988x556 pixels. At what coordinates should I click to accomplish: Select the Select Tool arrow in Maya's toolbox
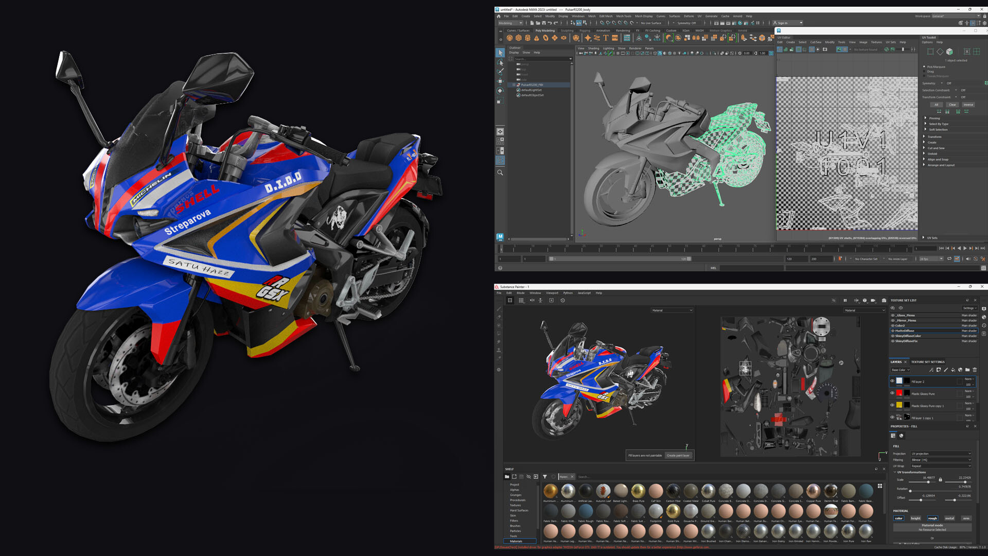click(500, 53)
